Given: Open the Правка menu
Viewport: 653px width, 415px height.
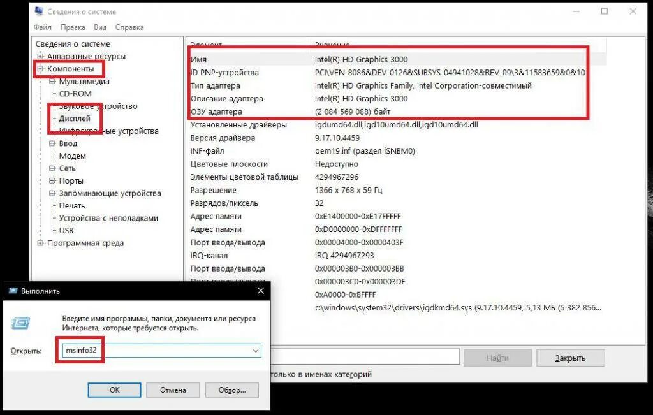Looking at the screenshot, I should 73,27.
